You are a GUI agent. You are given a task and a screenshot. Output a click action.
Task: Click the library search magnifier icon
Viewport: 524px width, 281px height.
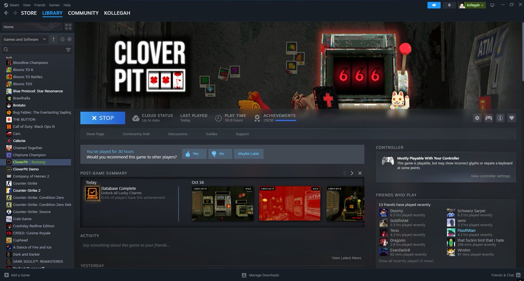click(6, 50)
